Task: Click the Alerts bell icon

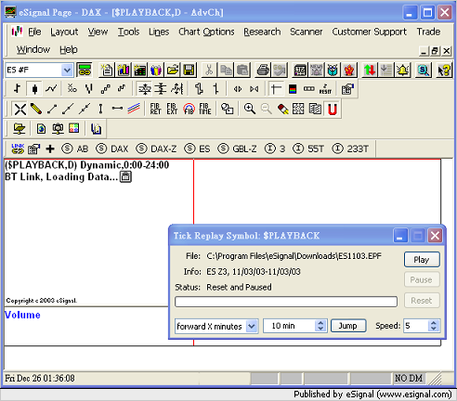Action: point(403,71)
